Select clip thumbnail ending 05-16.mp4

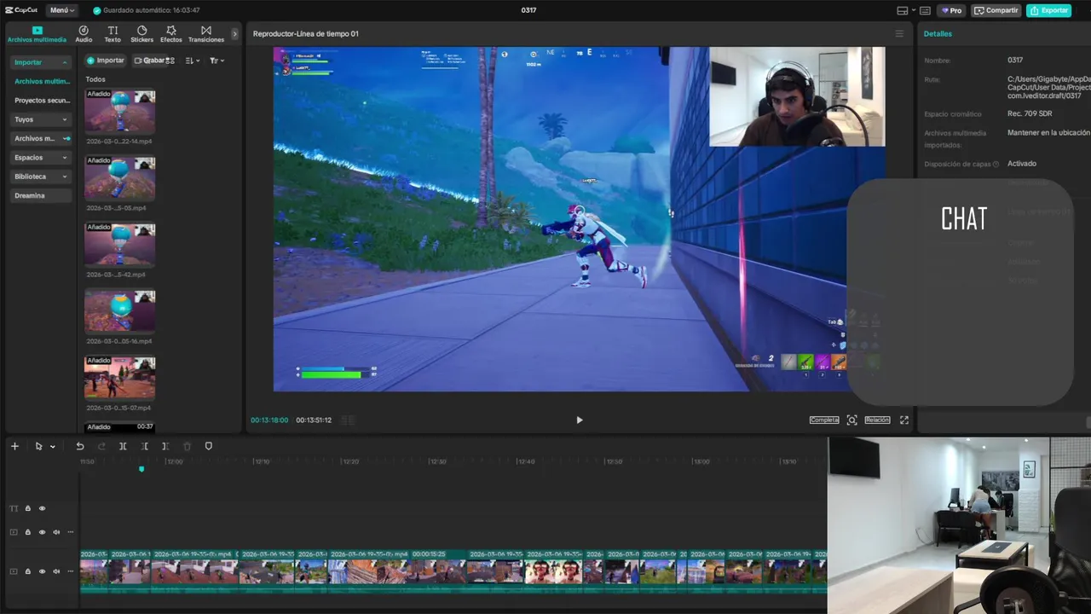click(120, 312)
